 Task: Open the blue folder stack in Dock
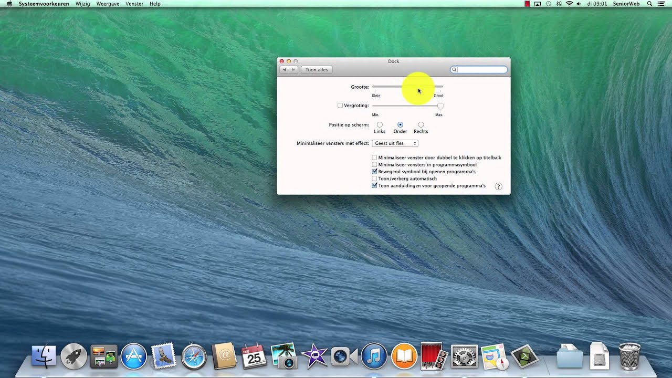click(x=570, y=356)
